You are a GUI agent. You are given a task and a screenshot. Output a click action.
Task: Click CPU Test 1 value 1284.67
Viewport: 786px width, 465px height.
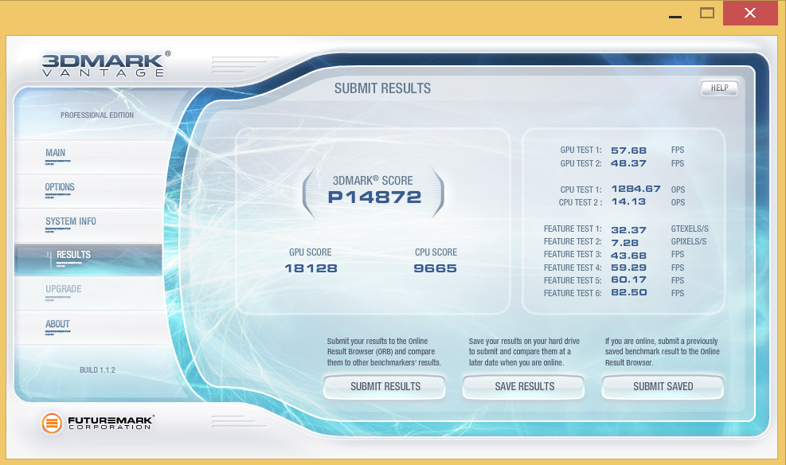click(635, 189)
